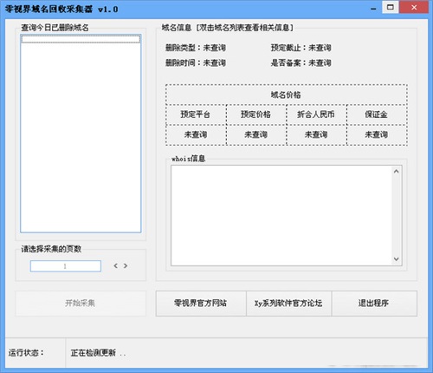Click the 保证金 column header
This screenshot has height=373, width=433.
(x=377, y=115)
